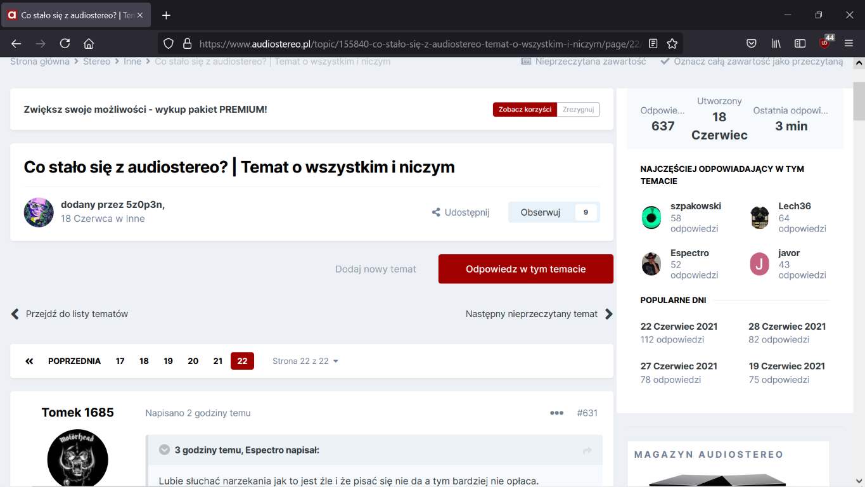The width and height of the screenshot is (865, 487).
Task: Click the tracking protection shield icon
Action: 169,44
